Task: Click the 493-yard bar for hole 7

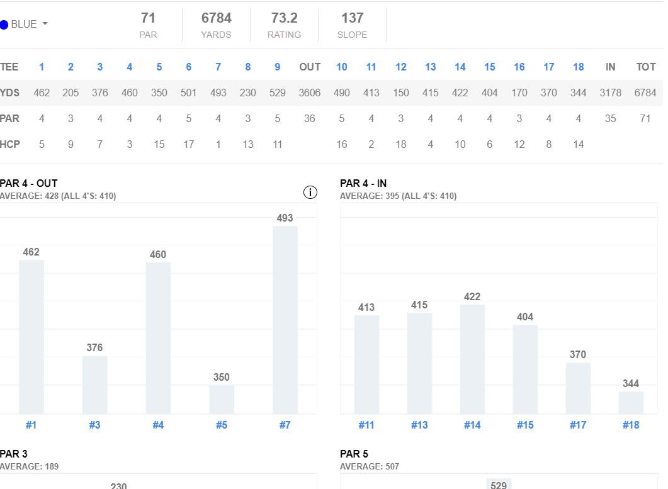Action: [285, 320]
